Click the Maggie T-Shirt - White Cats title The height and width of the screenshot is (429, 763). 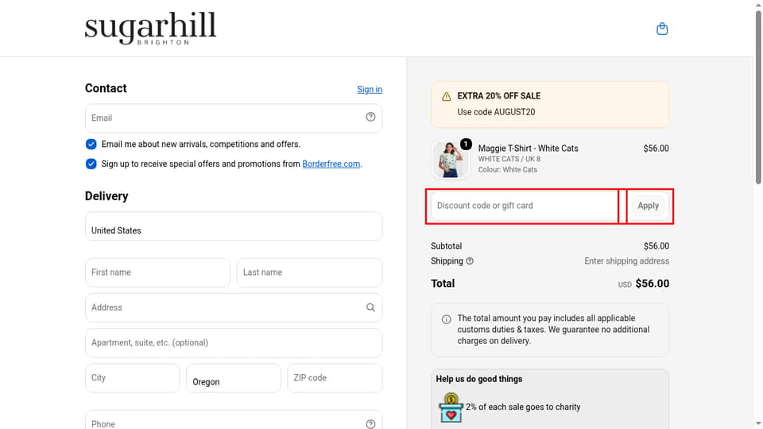pos(528,149)
